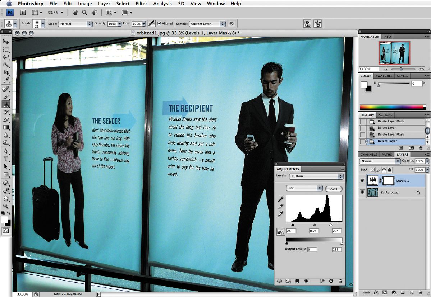Hide the Levels 1 layer visibility
The width and height of the screenshot is (431, 297).
tap(362, 181)
